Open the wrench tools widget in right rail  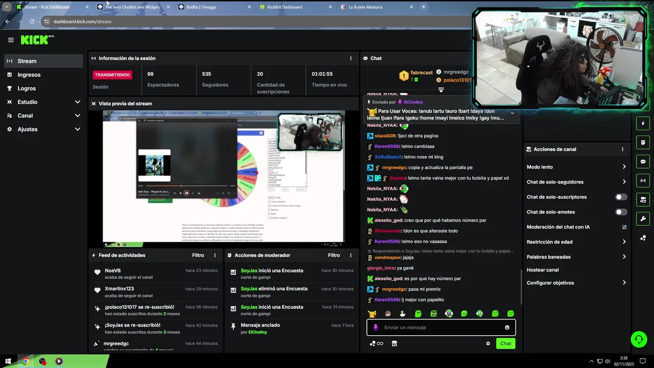[643, 219]
